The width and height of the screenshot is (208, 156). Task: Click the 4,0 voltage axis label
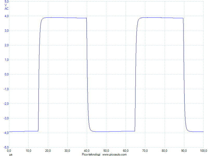point(6,16)
